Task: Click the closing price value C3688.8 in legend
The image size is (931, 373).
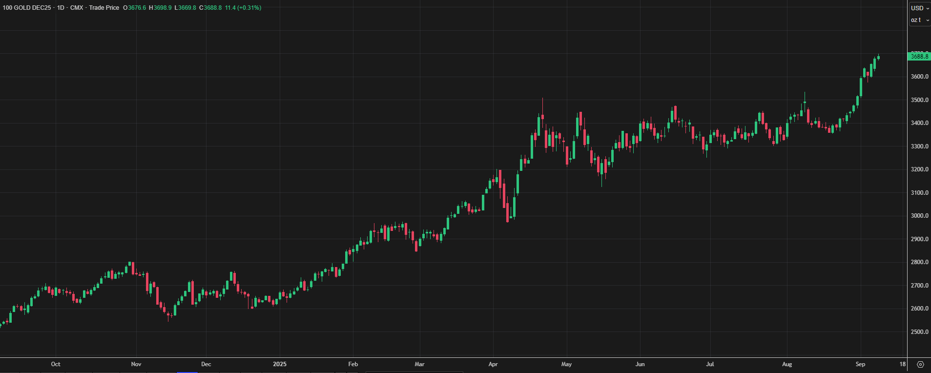Action: [x=210, y=8]
